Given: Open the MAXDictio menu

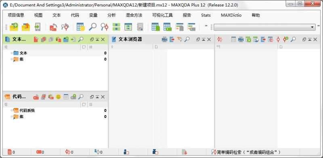Looking at the screenshot, I should 231,15.
